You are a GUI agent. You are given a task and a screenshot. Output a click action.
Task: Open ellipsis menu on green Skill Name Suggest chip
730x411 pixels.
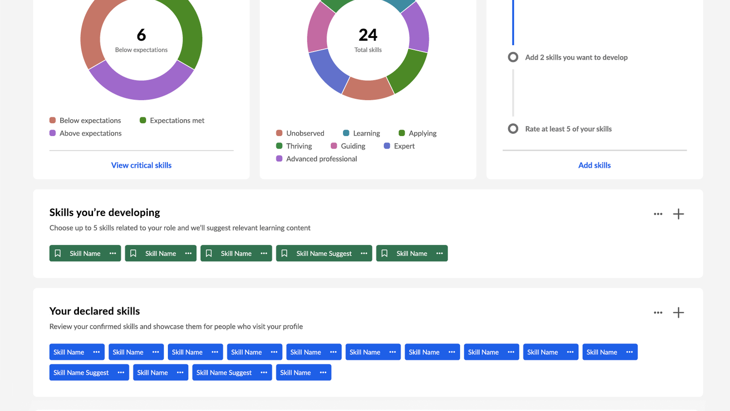(x=364, y=253)
